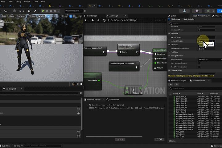The width and height of the screenshot is (222, 148).
Task: Click the Animation editor mode running-figure icon
Action: [208, 11]
